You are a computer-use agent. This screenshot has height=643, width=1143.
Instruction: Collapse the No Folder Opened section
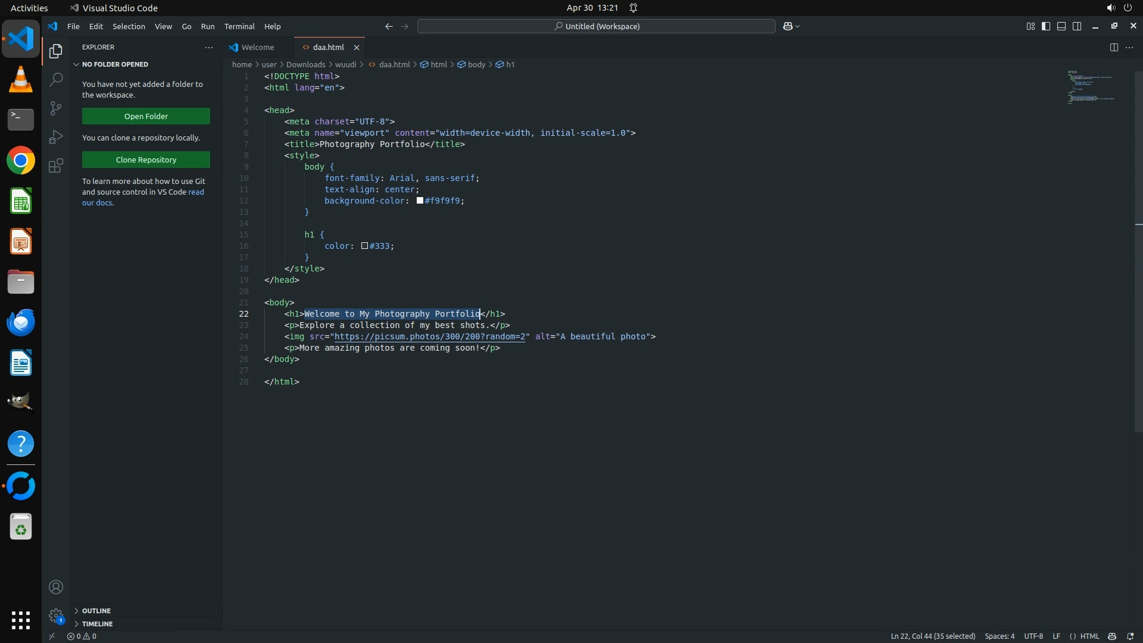(115, 64)
